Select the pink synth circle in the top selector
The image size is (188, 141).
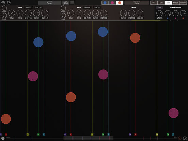112,3
